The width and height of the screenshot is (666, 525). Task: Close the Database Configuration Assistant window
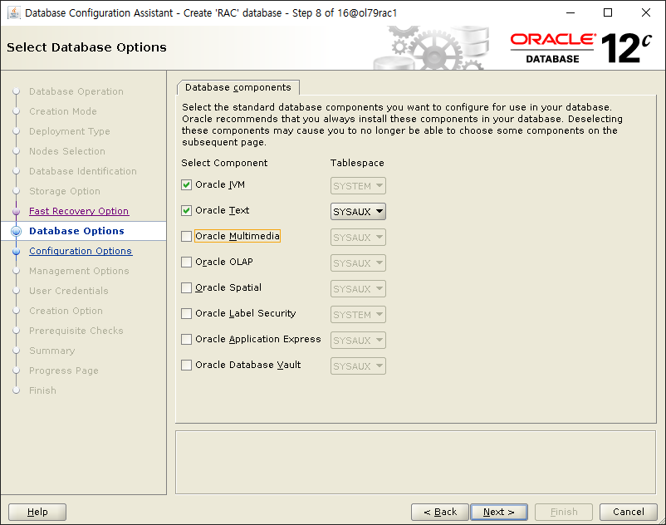pos(646,12)
